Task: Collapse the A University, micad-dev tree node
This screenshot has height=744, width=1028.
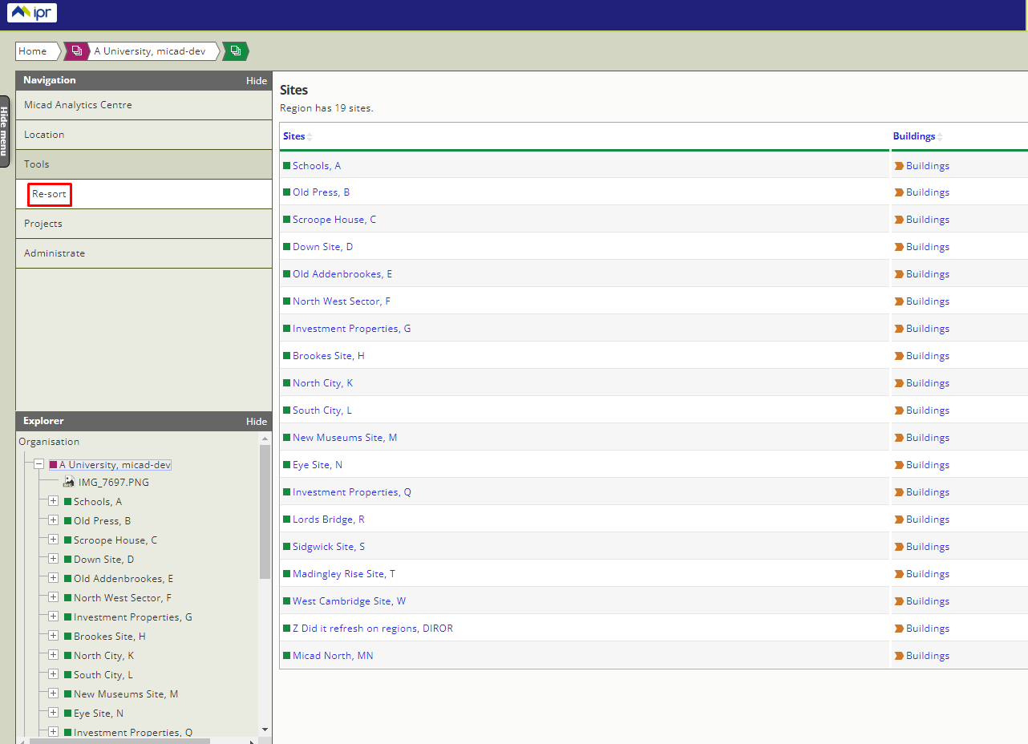Action: coord(38,464)
